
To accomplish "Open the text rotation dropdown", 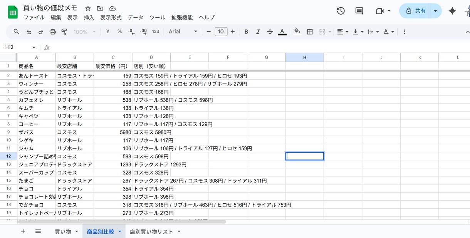I will [388, 32].
